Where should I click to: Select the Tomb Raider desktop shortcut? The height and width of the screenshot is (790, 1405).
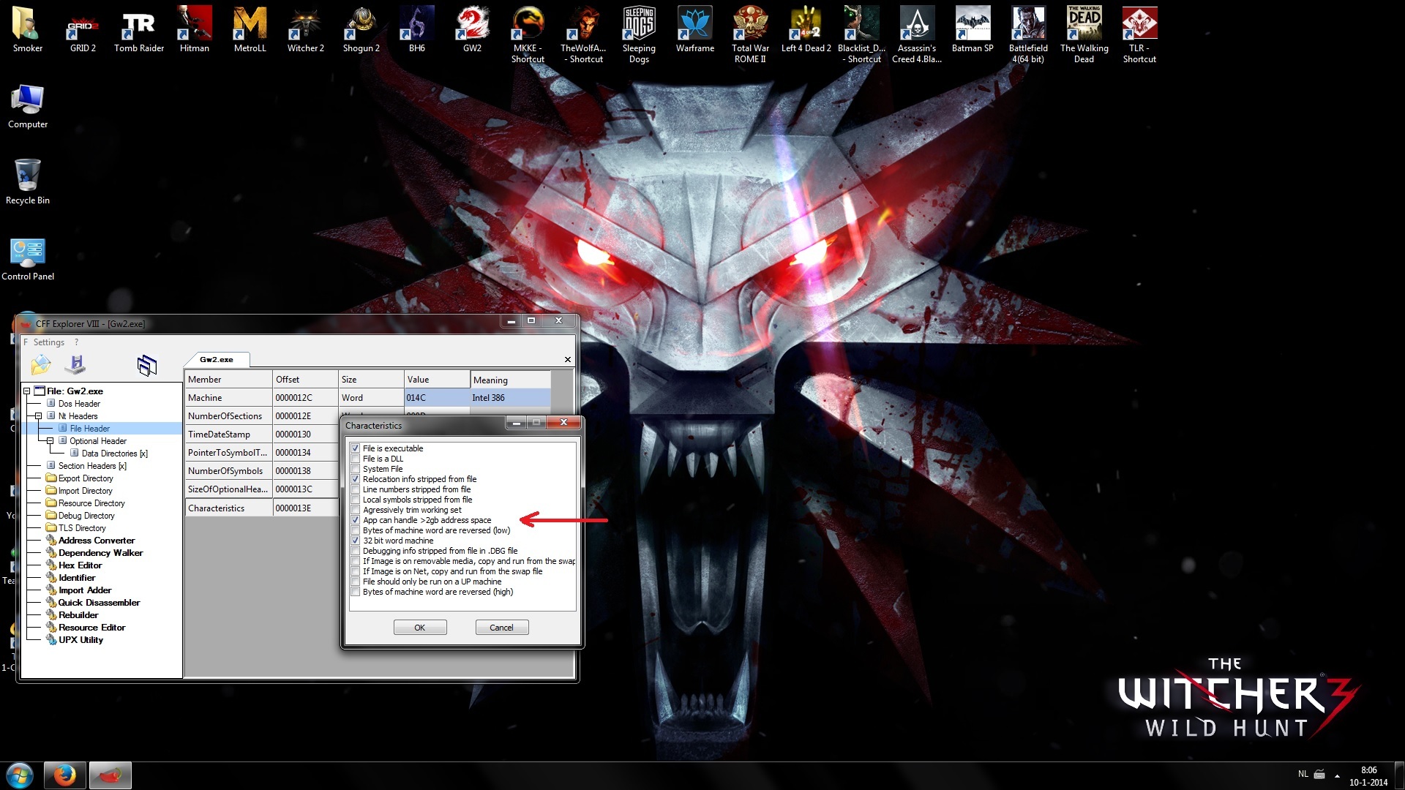pos(139,29)
